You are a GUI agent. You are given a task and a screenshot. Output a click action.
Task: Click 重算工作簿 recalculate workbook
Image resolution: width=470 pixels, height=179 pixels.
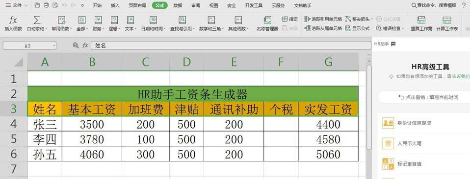pyautogui.click(x=421, y=23)
